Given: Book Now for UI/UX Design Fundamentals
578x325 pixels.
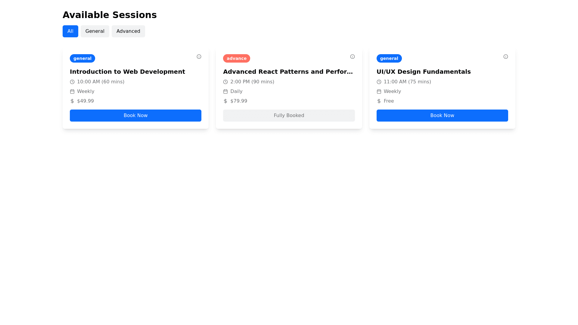Looking at the screenshot, I should pos(442,116).
